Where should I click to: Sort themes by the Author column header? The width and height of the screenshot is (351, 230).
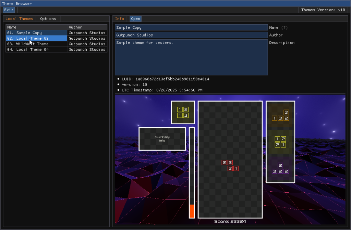point(87,27)
